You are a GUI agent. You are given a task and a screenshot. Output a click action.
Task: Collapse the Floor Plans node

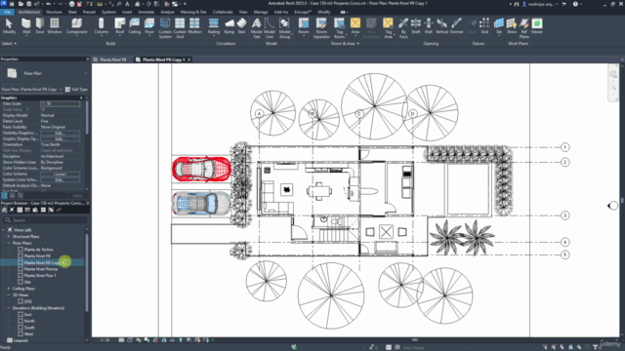point(9,243)
